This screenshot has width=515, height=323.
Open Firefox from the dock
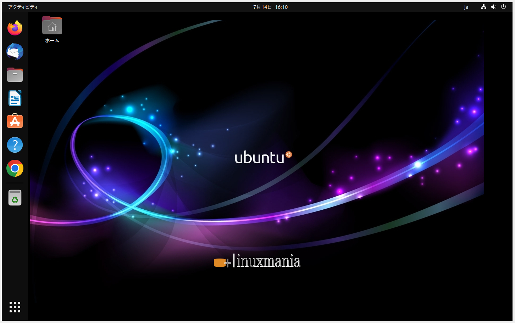pyautogui.click(x=15, y=28)
